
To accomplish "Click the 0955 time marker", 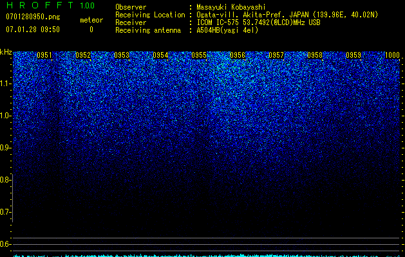I will pos(199,55).
